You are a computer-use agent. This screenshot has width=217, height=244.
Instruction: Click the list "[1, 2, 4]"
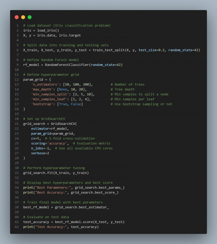pos(80,99)
